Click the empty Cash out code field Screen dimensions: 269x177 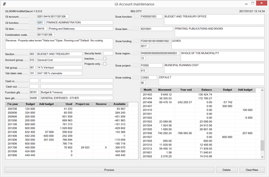click(34, 86)
